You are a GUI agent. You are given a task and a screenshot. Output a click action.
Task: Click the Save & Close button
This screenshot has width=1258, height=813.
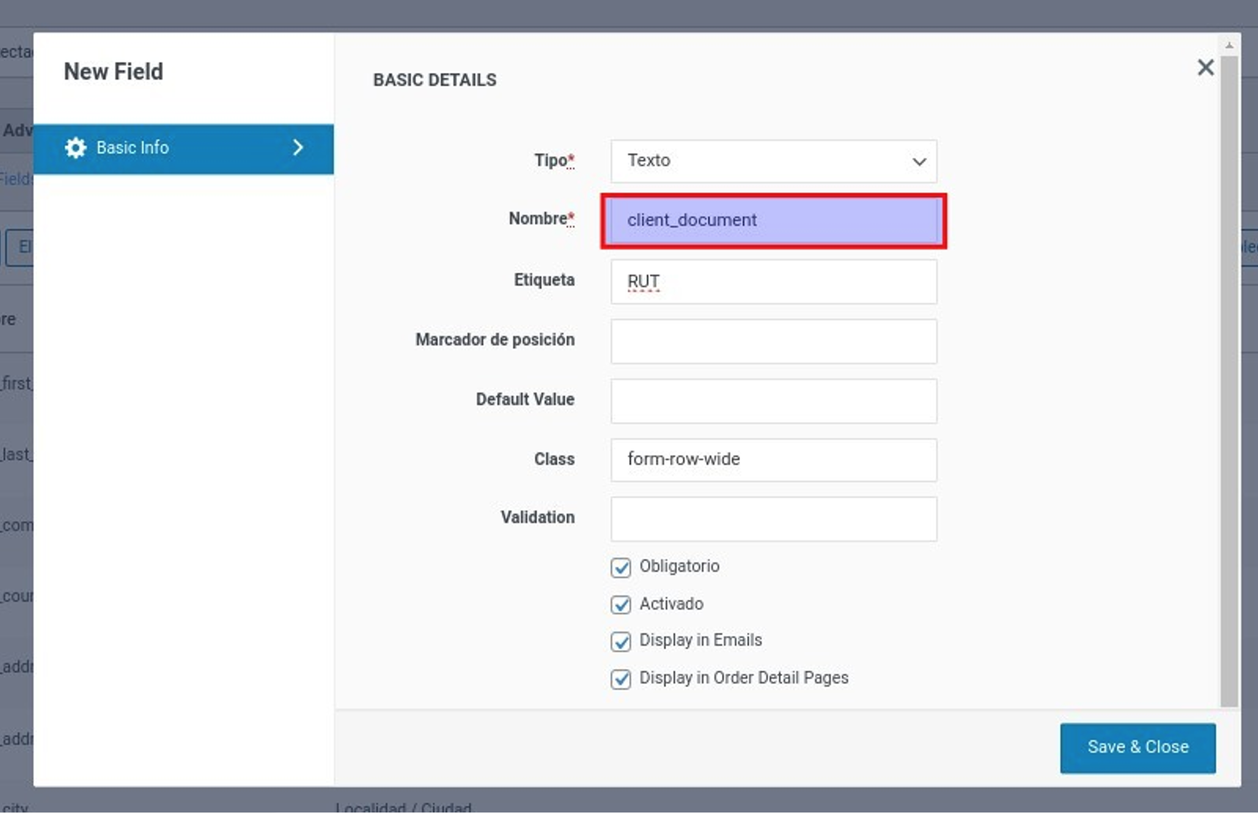[x=1137, y=747]
